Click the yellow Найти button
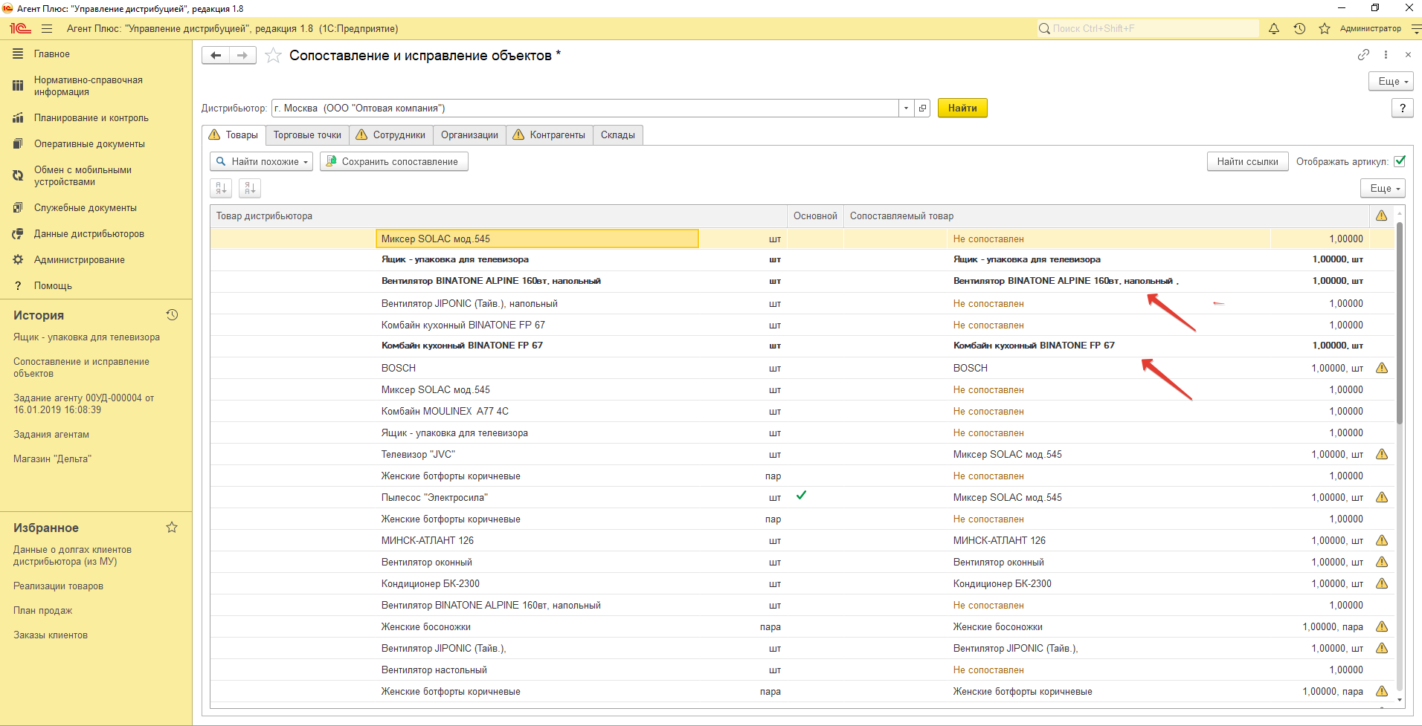Screen dimensions: 1422x726 pyautogui.click(x=962, y=108)
